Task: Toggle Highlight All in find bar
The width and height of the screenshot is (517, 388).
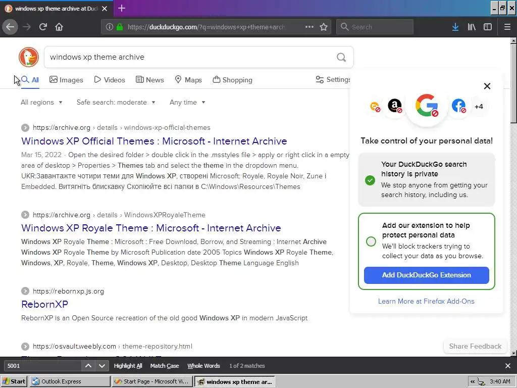Action: click(x=128, y=366)
